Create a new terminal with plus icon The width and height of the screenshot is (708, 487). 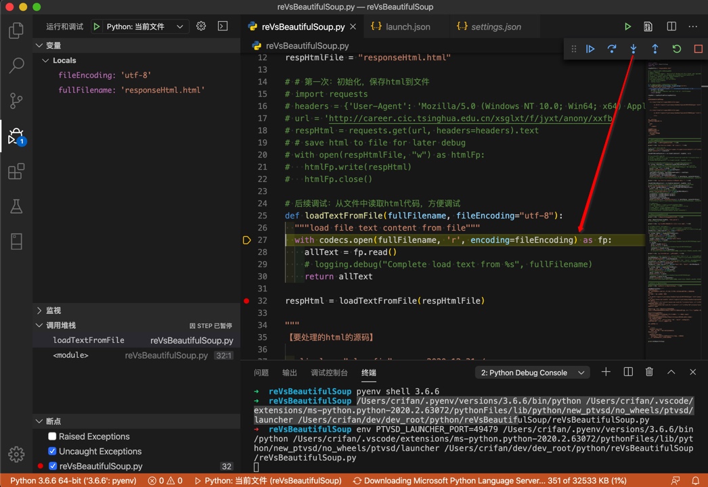pyautogui.click(x=606, y=372)
